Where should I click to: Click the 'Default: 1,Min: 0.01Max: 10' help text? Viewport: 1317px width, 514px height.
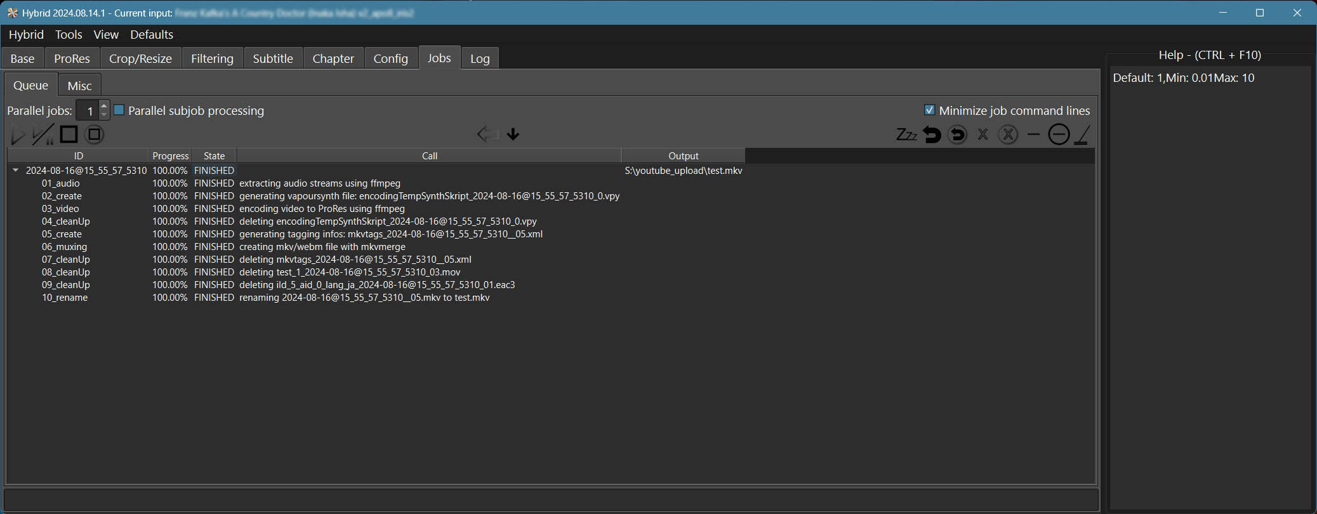coord(1184,78)
